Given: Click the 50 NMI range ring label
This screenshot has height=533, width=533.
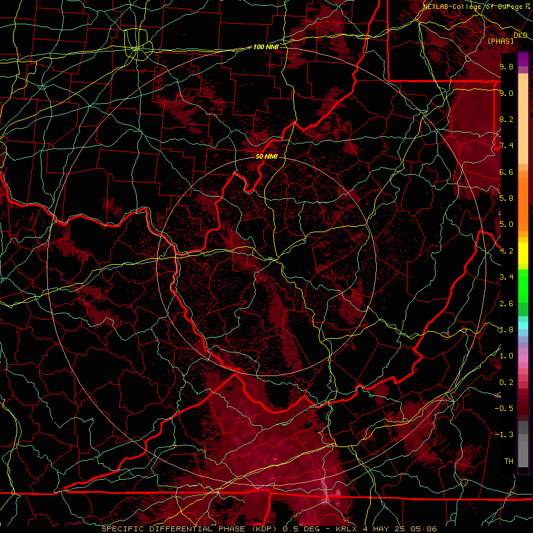Looking at the screenshot, I should click(x=266, y=157).
